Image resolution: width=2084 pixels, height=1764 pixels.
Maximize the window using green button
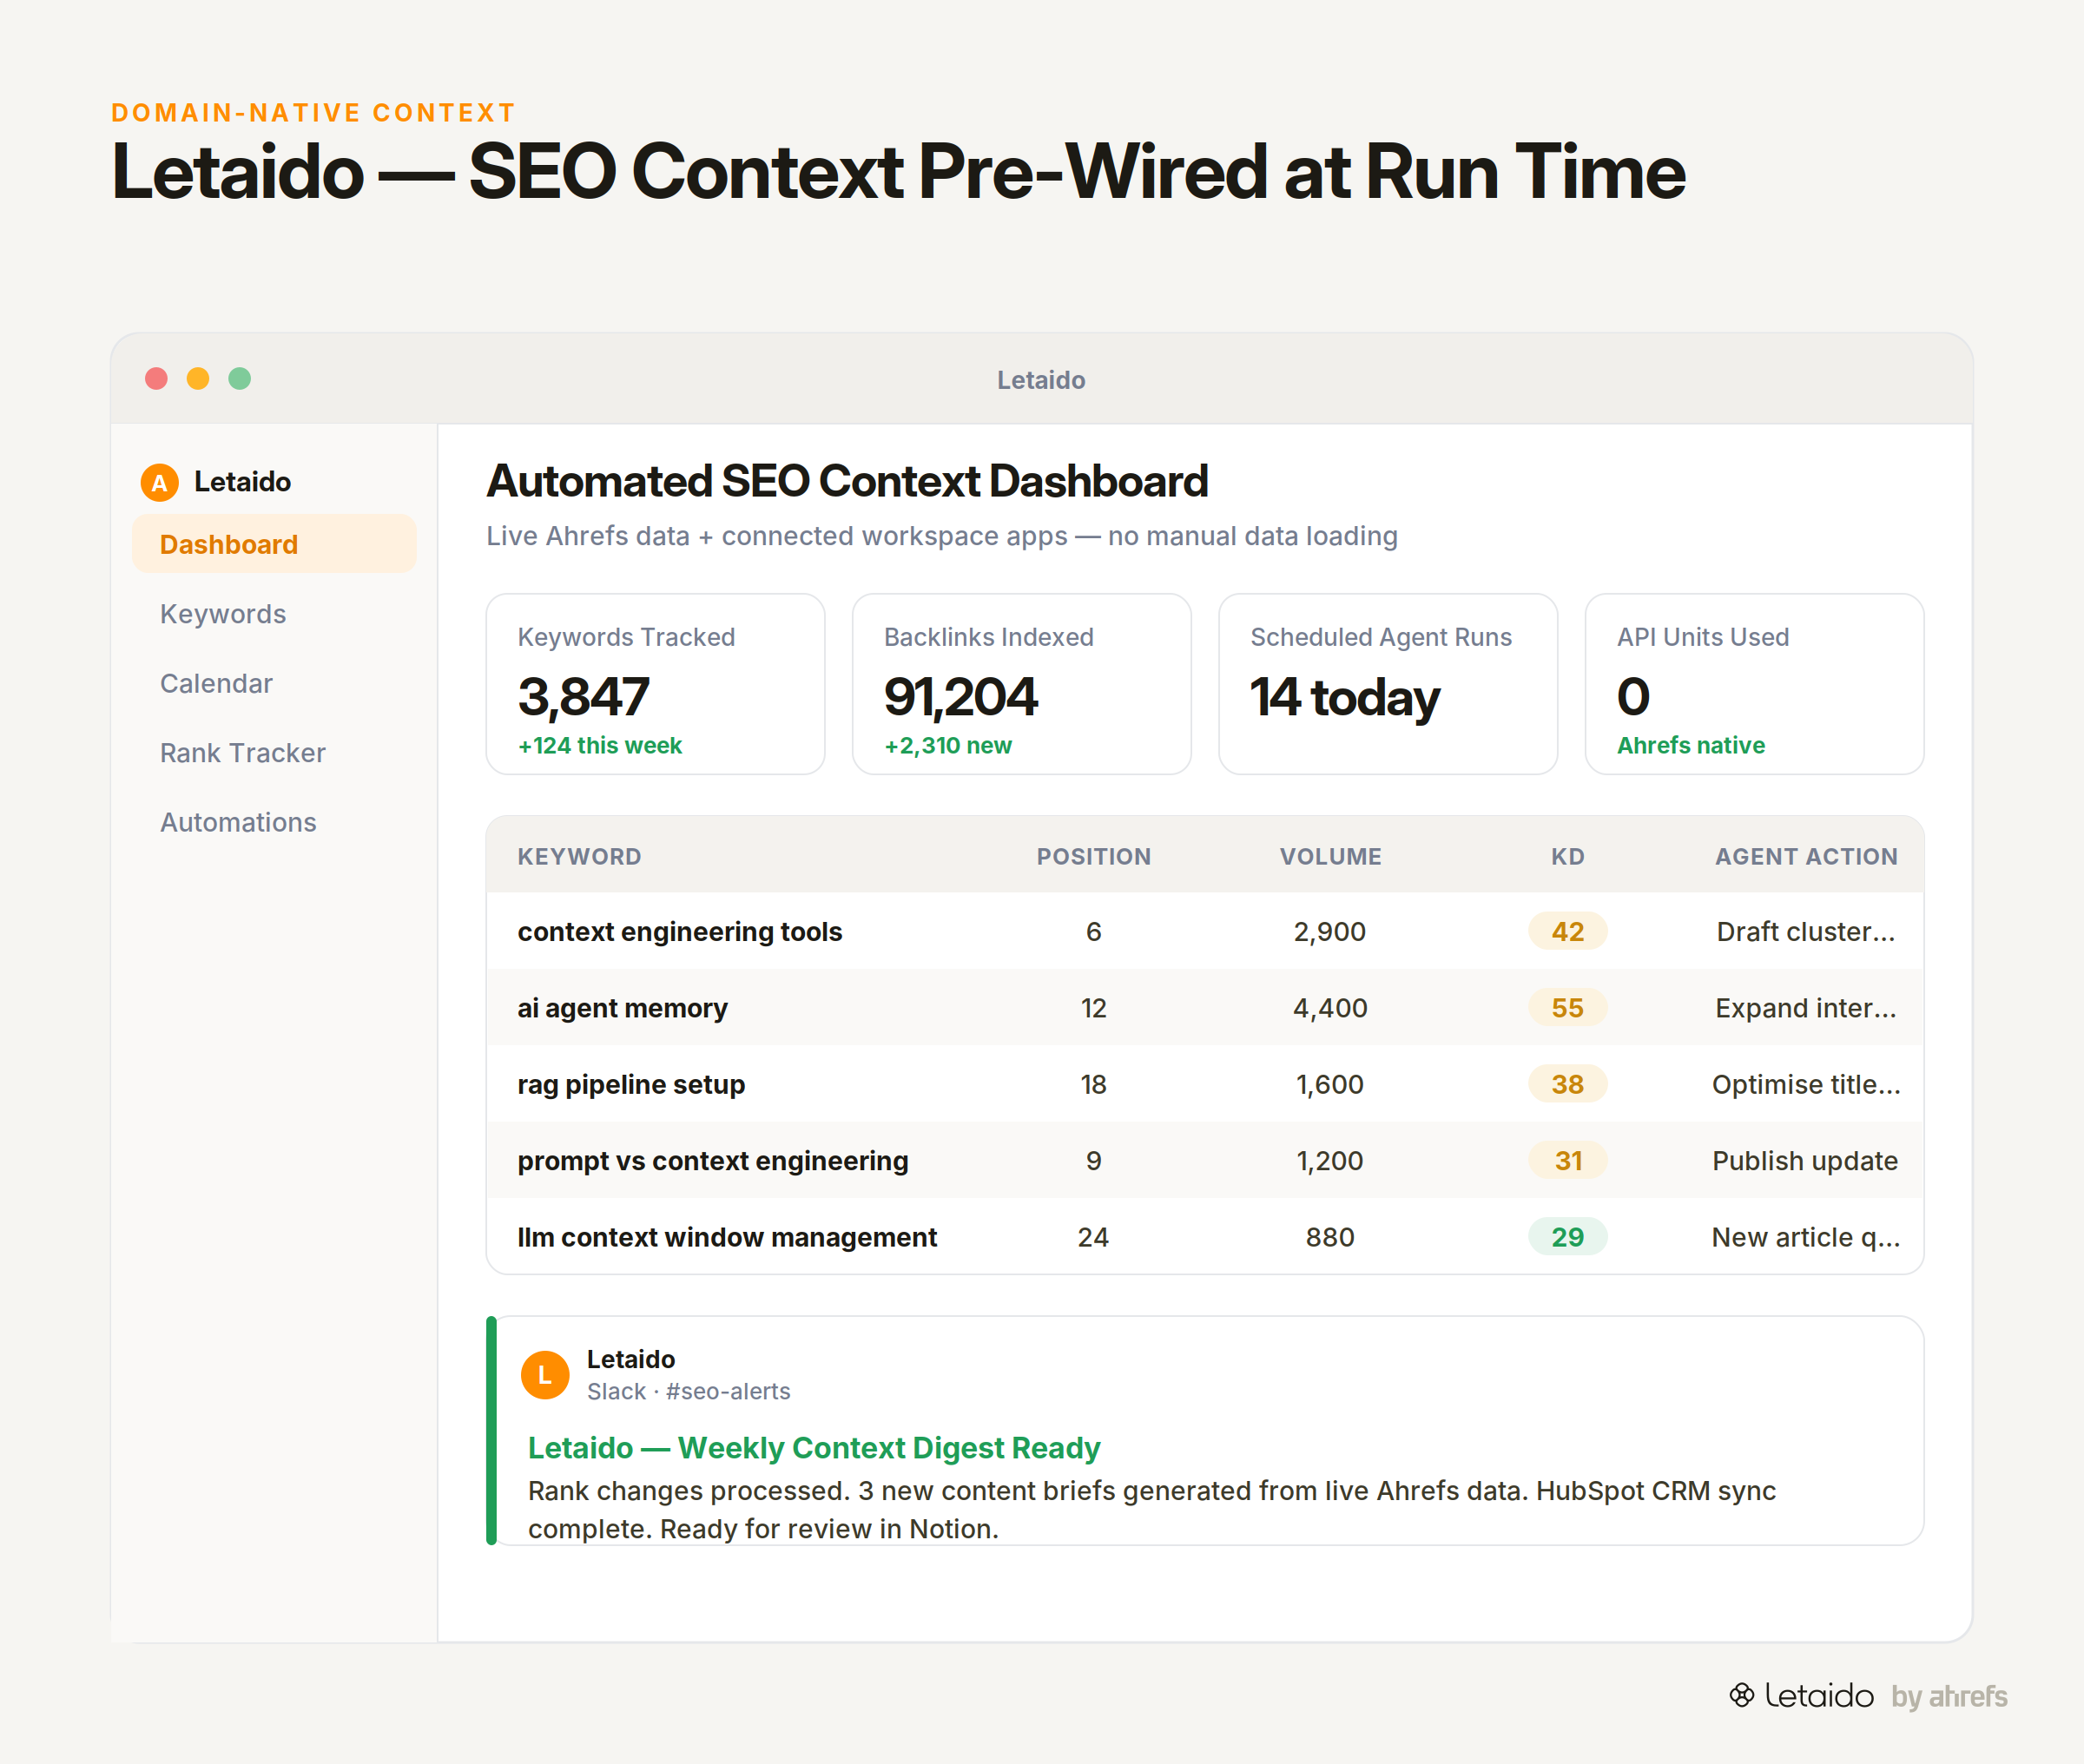[x=240, y=379]
